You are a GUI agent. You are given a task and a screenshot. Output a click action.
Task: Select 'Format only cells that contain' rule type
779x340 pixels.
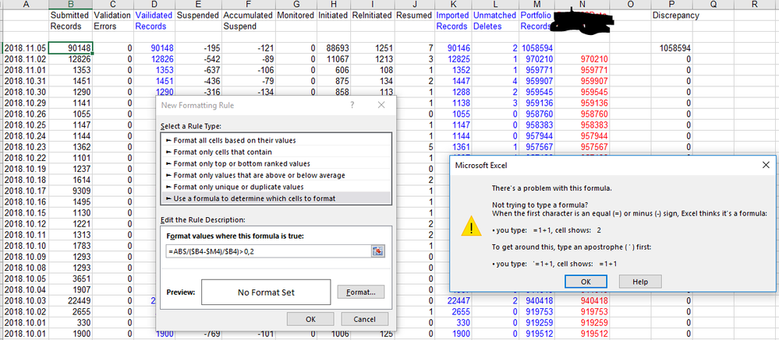276,152
